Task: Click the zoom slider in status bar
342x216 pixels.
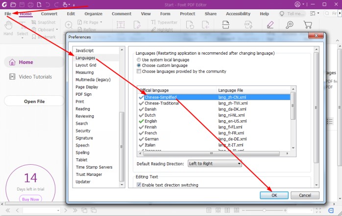Action: (264, 210)
